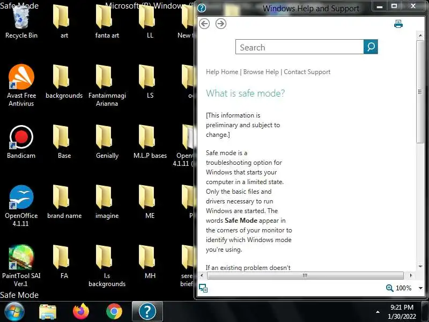
Task: Click the scroll down arrow in Help
Action: click(420, 266)
